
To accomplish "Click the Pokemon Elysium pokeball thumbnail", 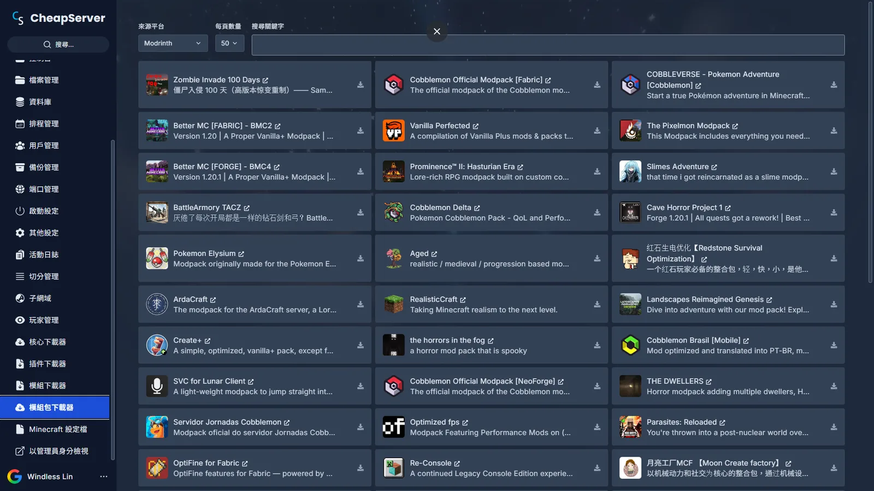I will click(157, 259).
